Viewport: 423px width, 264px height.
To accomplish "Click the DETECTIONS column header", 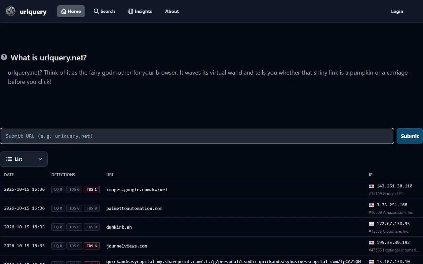I will pyautogui.click(x=63, y=175).
